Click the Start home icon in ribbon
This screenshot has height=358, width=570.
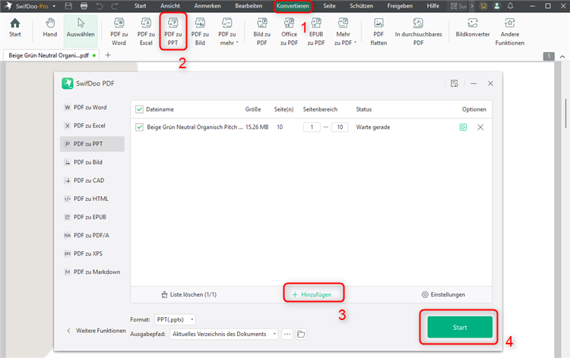tap(15, 28)
